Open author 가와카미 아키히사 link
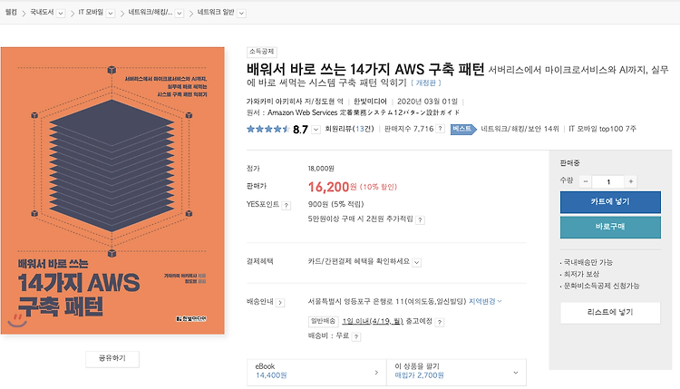Screen dimensions: 680x389 (x=275, y=102)
